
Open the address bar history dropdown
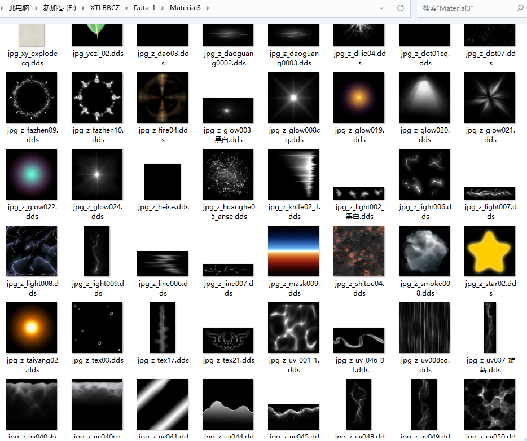pyautogui.click(x=382, y=8)
